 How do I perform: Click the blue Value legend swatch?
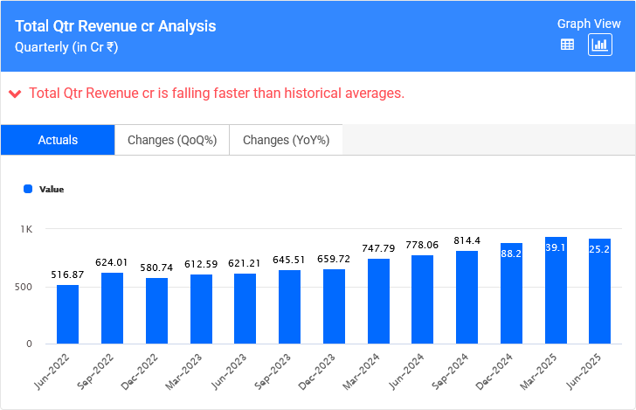(x=28, y=189)
